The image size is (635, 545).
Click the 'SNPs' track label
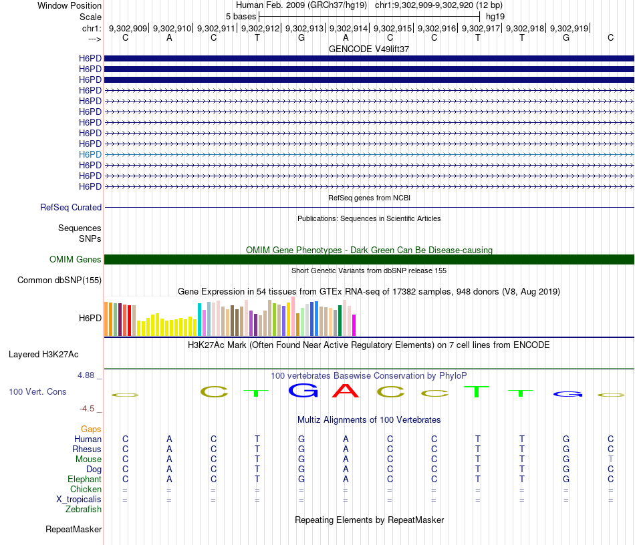(x=90, y=238)
